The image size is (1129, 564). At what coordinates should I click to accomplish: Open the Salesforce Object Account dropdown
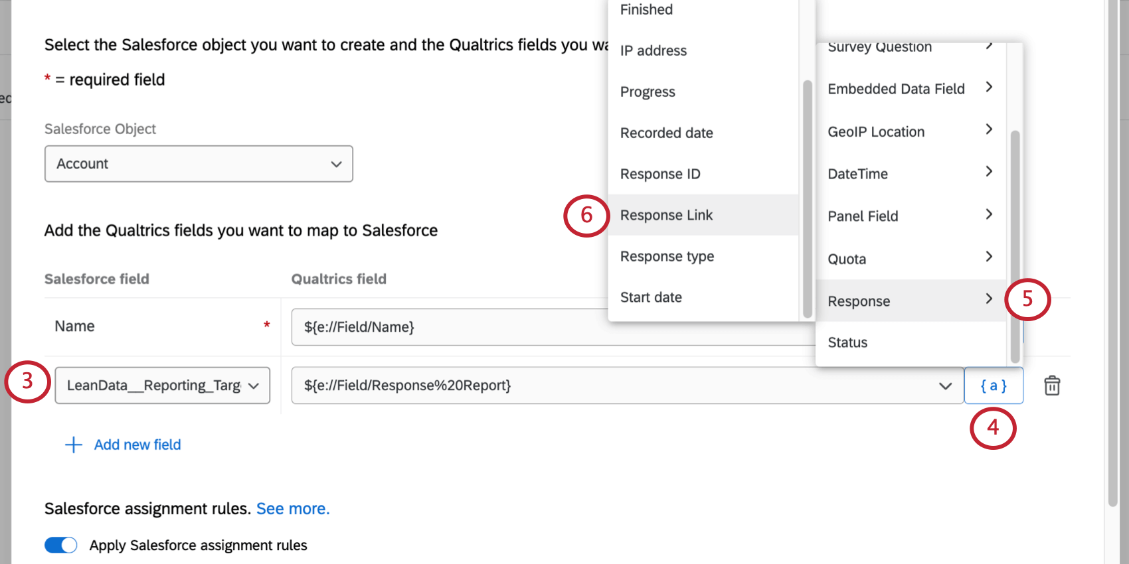pyautogui.click(x=199, y=164)
